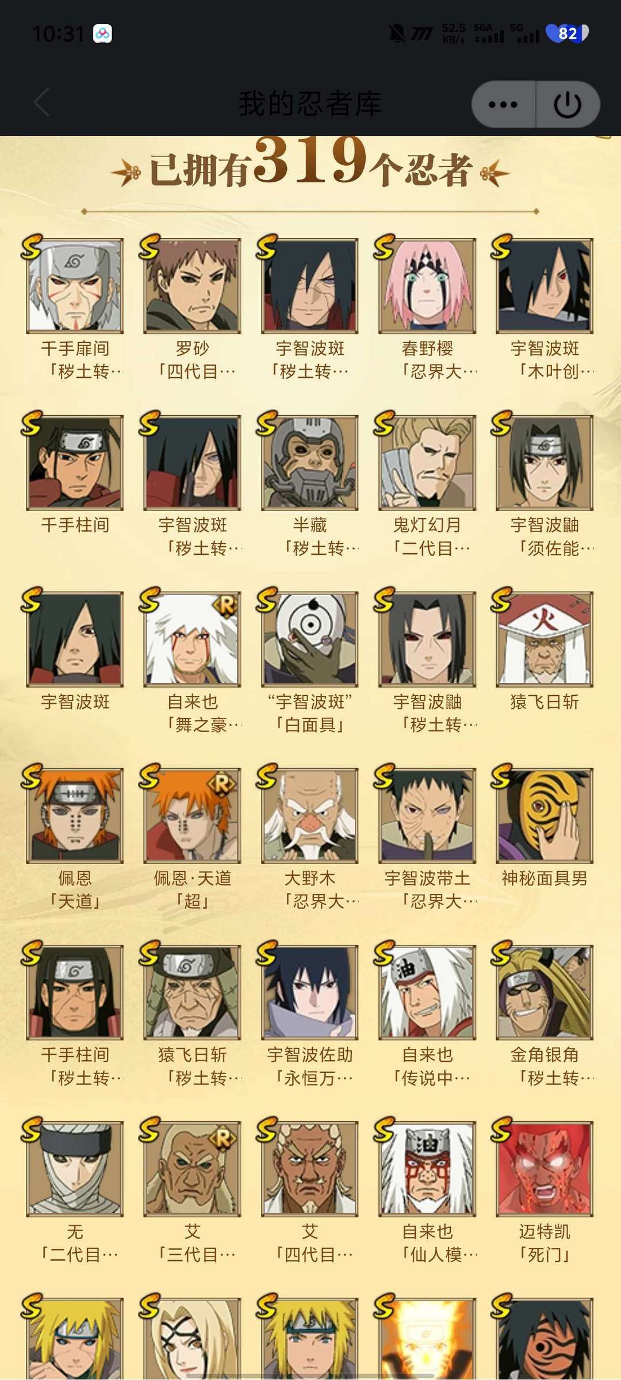621x1380 pixels.
Task: Tap the back arrow in header
Action: pos(41,103)
